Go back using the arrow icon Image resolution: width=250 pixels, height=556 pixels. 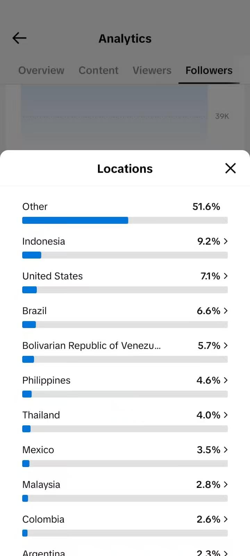[19, 38]
